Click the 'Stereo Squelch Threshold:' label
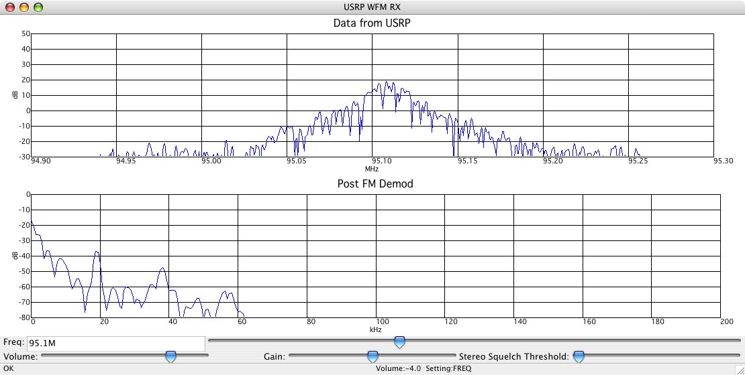Viewport: 745px width, 375px height. 513,356
